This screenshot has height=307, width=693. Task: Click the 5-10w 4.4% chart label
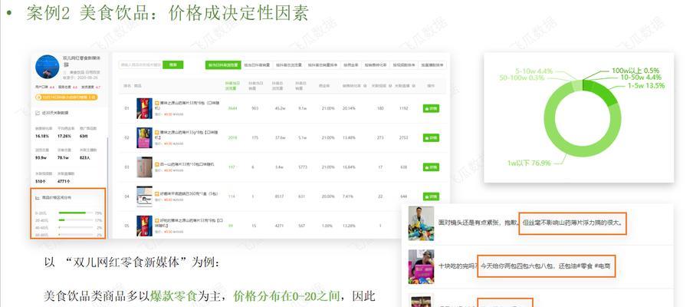click(x=534, y=71)
